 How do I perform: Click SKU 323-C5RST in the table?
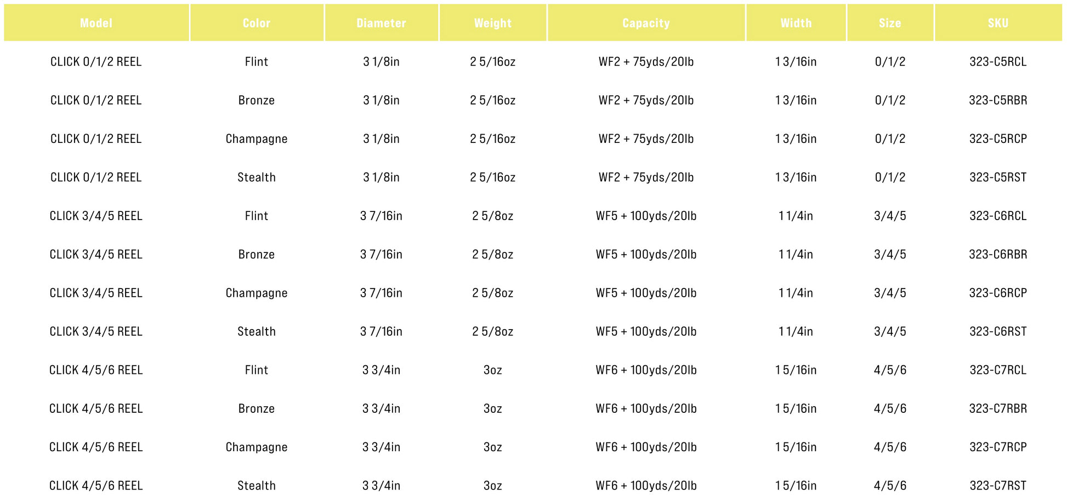998,177
